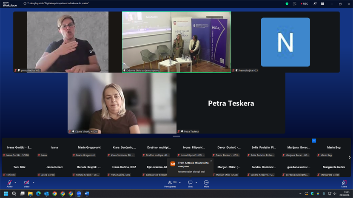Open the Chat panel
Viewport: 353px width, 198px height.
coord(190,184)
